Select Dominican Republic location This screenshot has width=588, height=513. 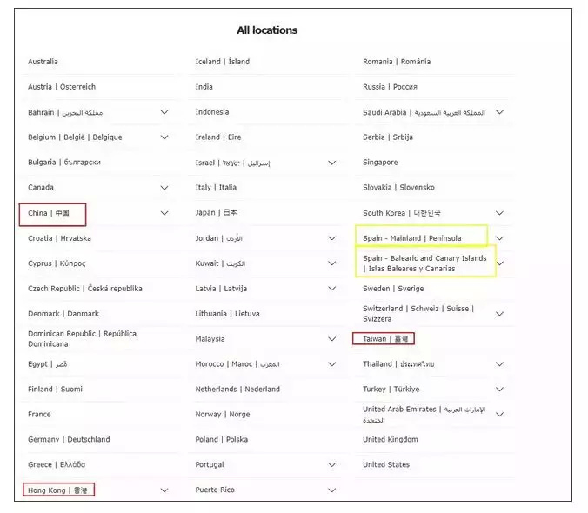(x=82, y=339)
